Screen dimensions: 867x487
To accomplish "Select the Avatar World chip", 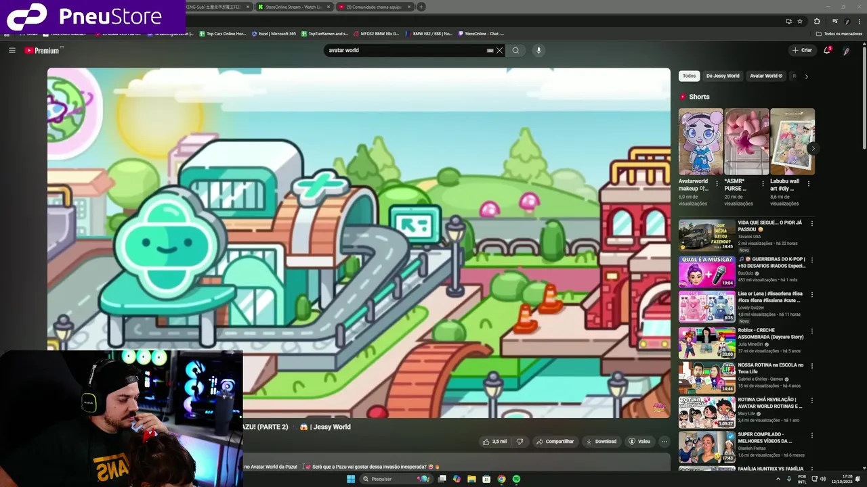I will click(x=766, y=76).
